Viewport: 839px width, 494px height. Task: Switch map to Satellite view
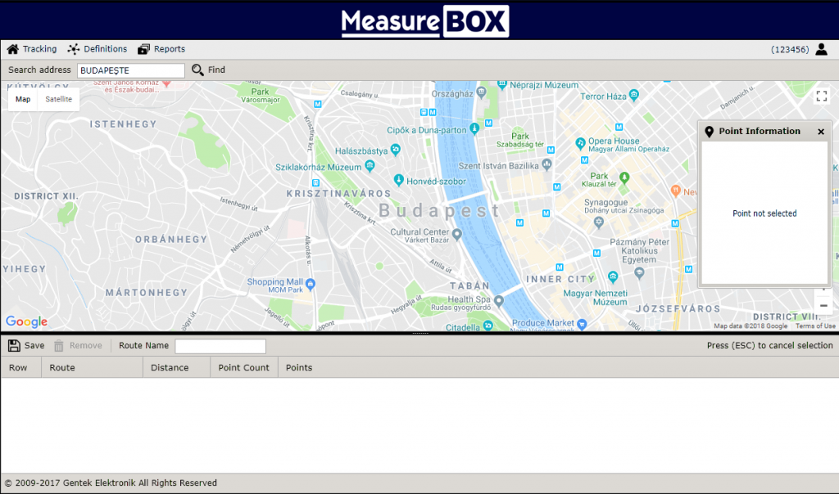58,99
